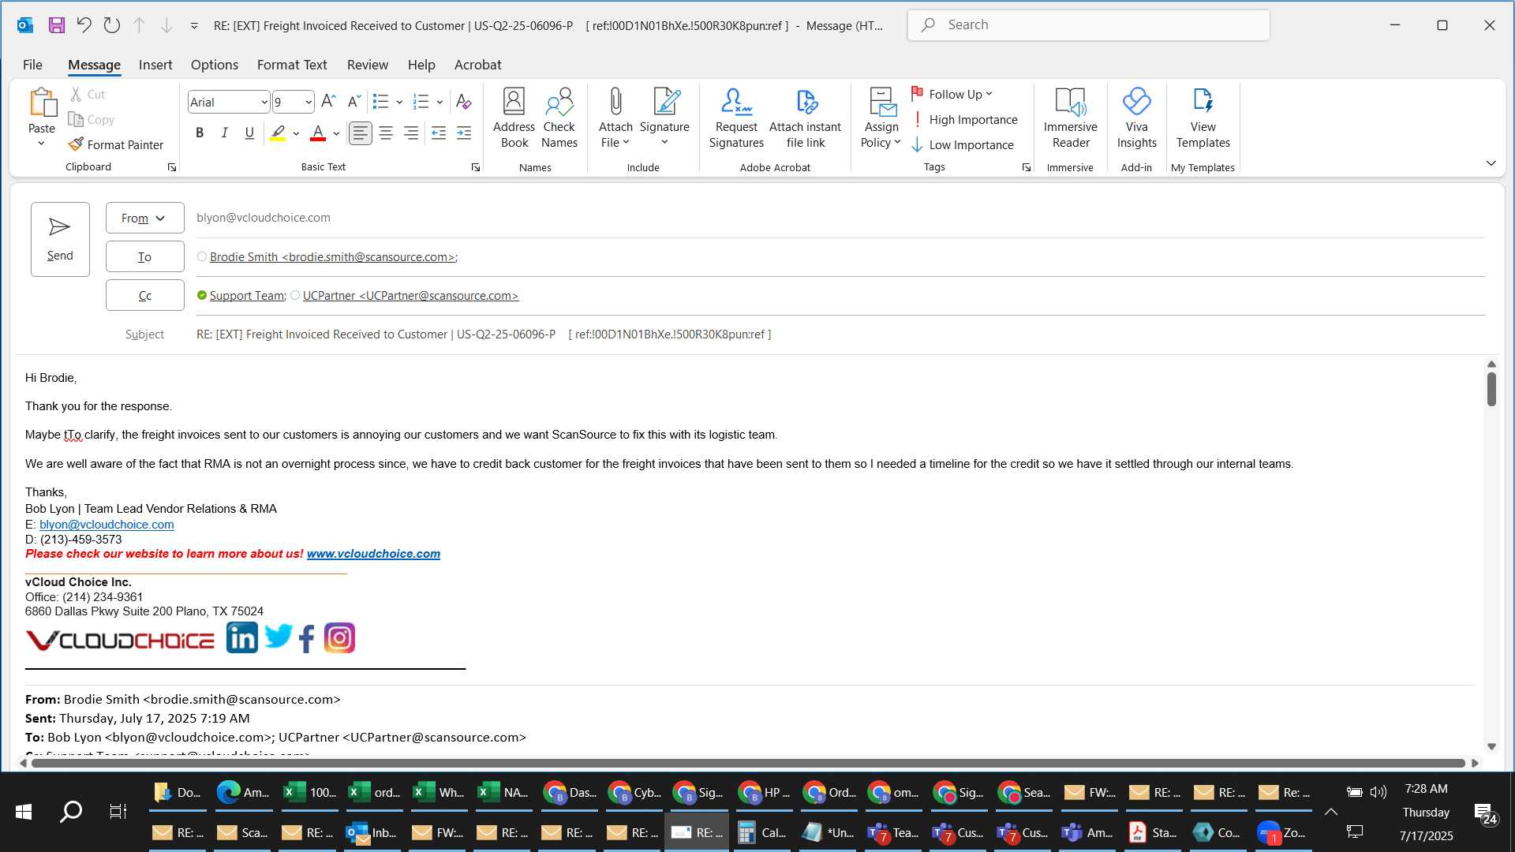Toggle align left

click(361, 133)
